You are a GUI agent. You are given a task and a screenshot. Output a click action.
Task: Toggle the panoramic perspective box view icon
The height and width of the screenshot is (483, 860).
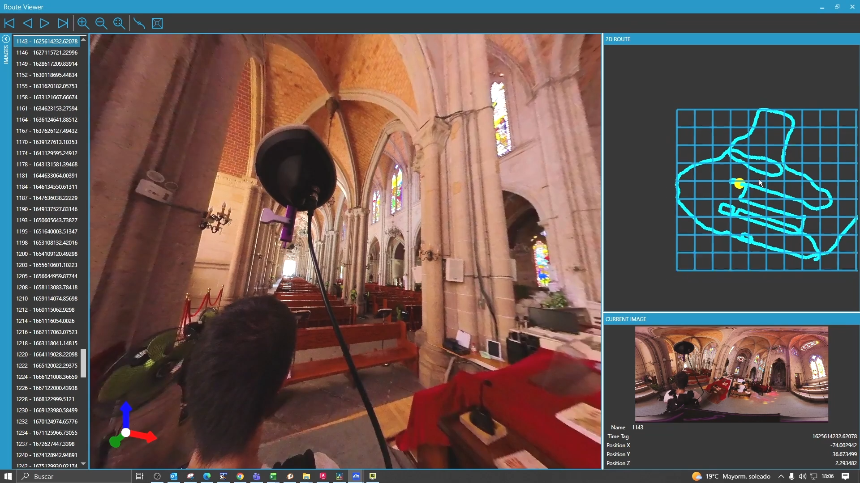(157, 23)
